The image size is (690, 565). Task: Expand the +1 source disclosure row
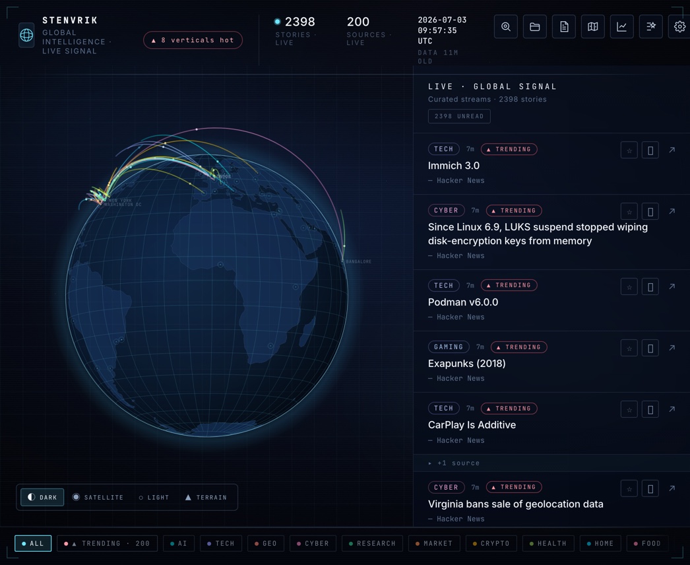coord(551,463)
